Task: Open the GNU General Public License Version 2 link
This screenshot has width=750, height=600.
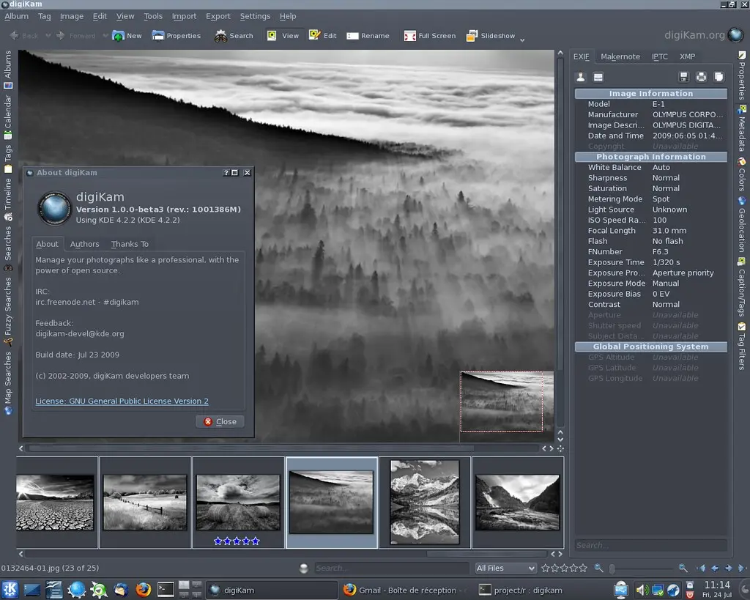Action: (122, 401)
